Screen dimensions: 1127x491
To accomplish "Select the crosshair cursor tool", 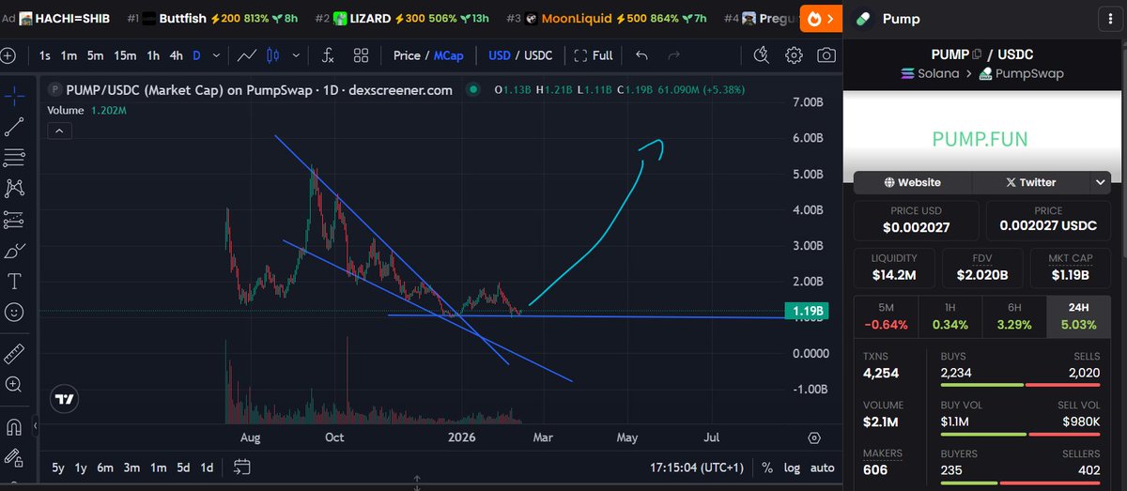I will 14,96.
